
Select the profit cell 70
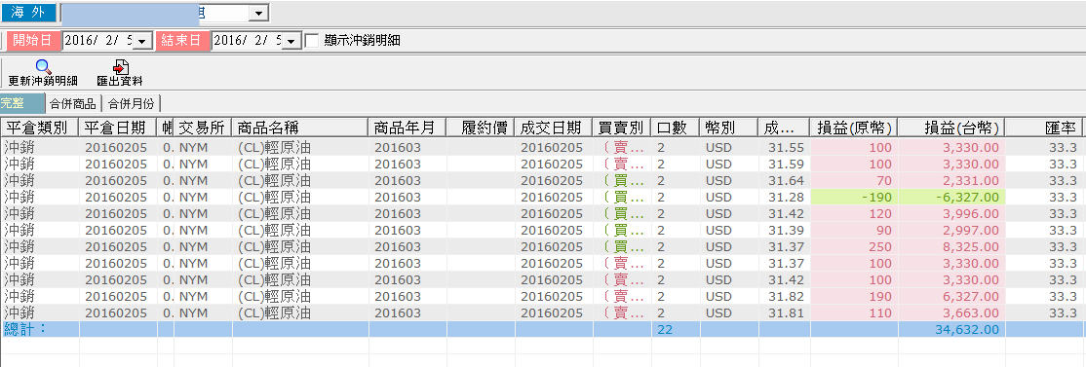point(855,180)
